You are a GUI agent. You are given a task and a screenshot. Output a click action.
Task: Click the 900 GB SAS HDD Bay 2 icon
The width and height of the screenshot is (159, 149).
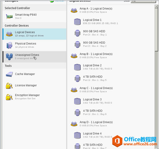77,44
